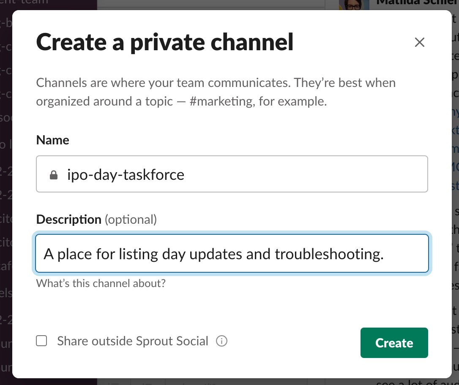Click the dimmed dark sidebar behind the dialog
The image size is (459, 385).
coord(6,190)
